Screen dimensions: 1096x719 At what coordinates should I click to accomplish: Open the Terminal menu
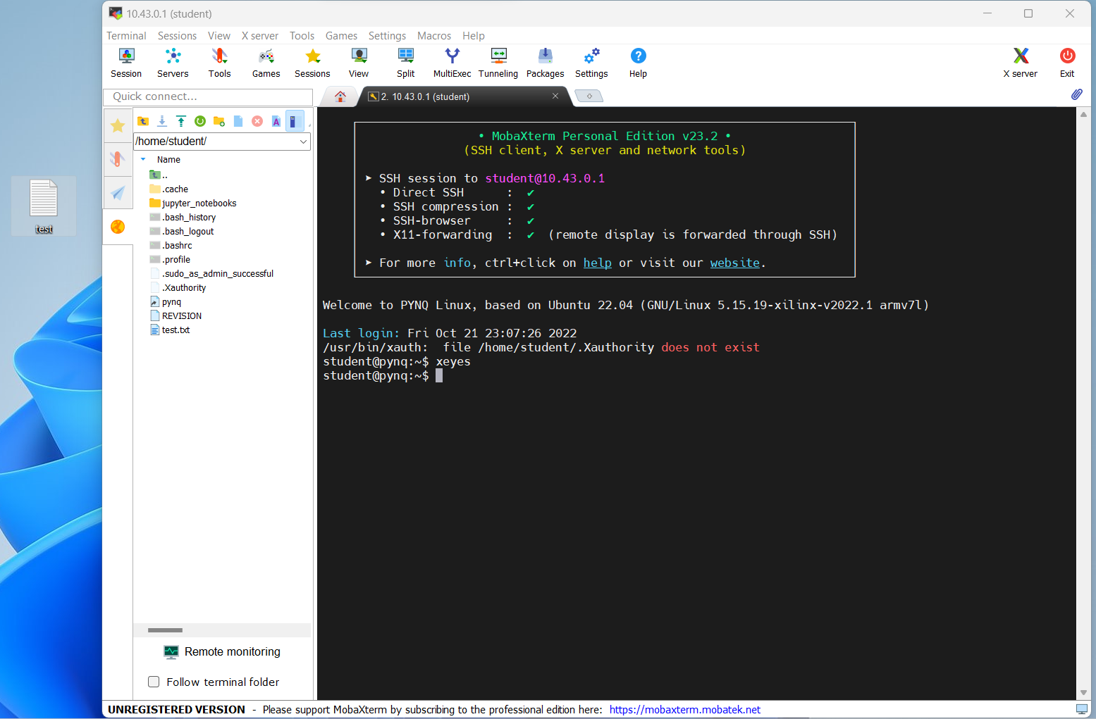click(126, 36)
